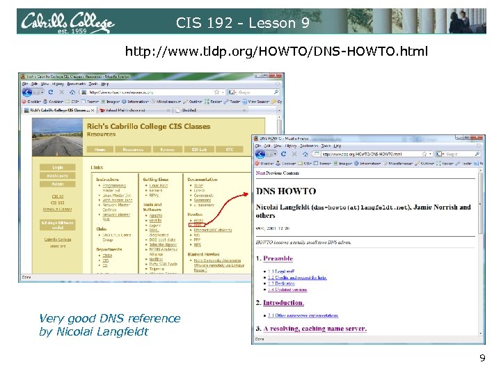Open Bookmarks menu in Resources window
Image resolution: width=501 pixels, height=376 pixels.
pos(77,84)
